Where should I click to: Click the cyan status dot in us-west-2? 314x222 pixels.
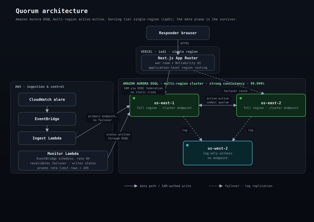(x=187, y=145)
